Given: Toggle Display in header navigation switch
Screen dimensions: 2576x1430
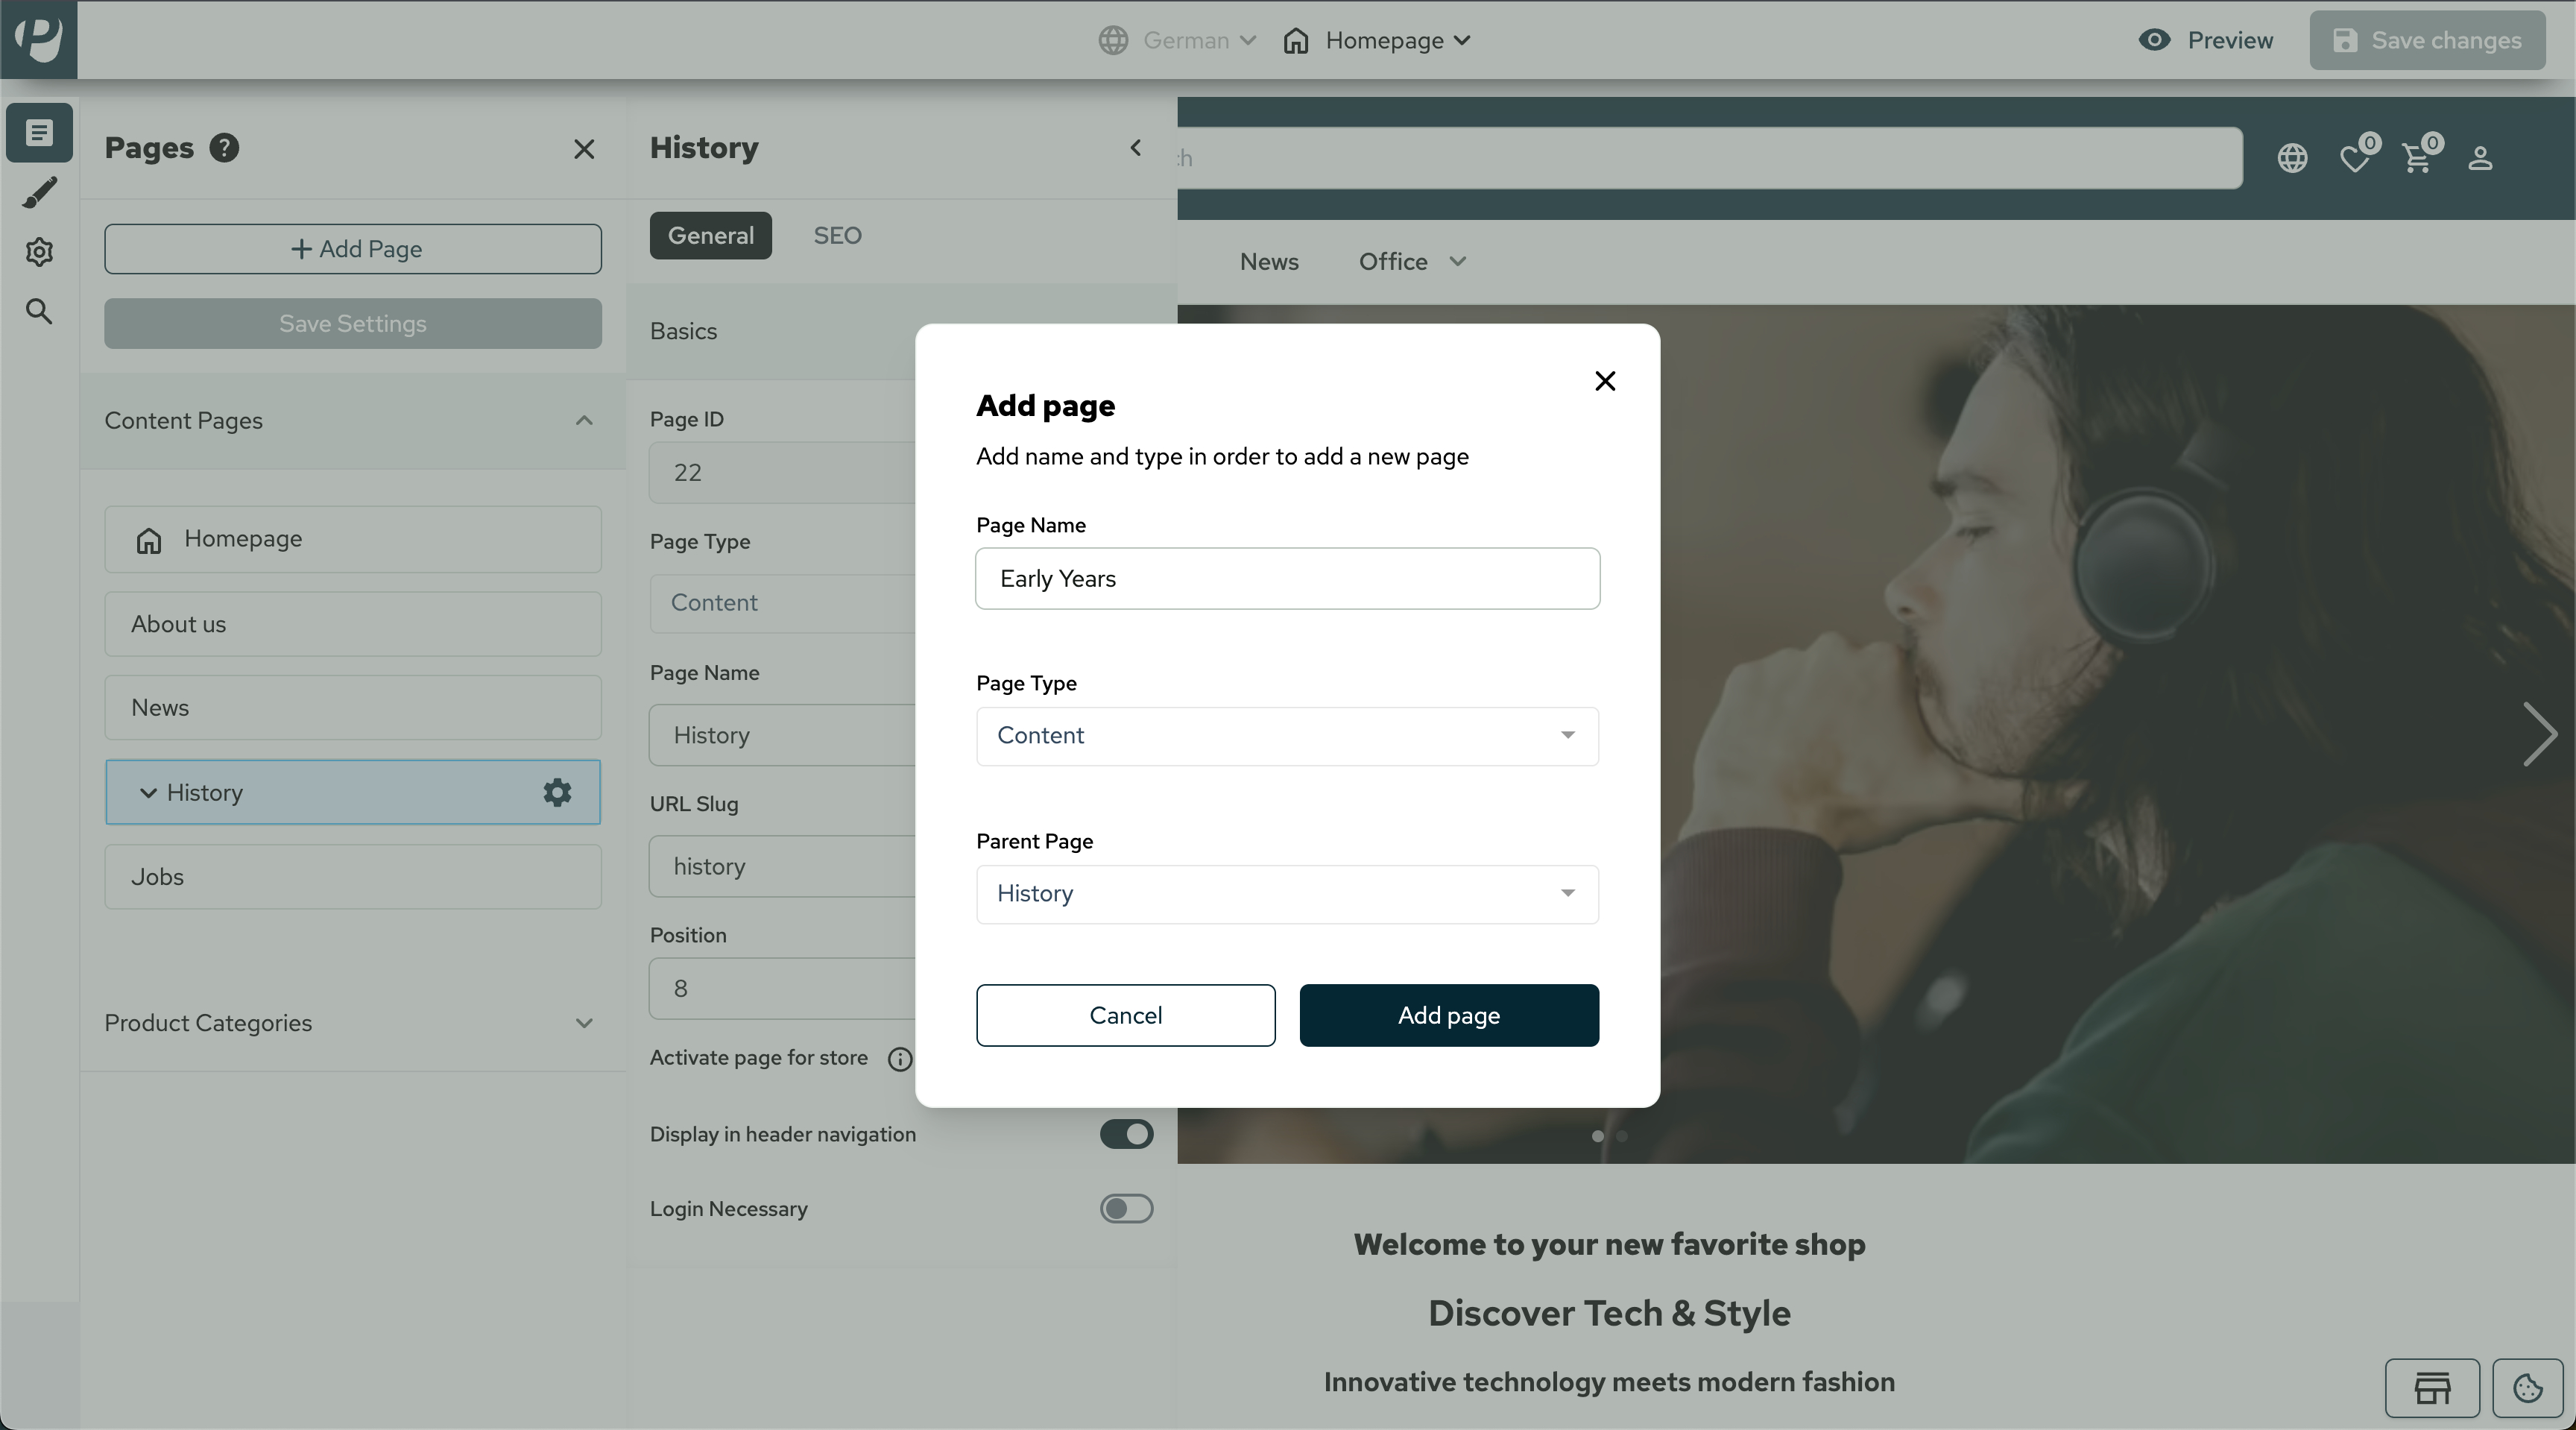Looking at the screenshot, I should (x=1126, y=1134).
